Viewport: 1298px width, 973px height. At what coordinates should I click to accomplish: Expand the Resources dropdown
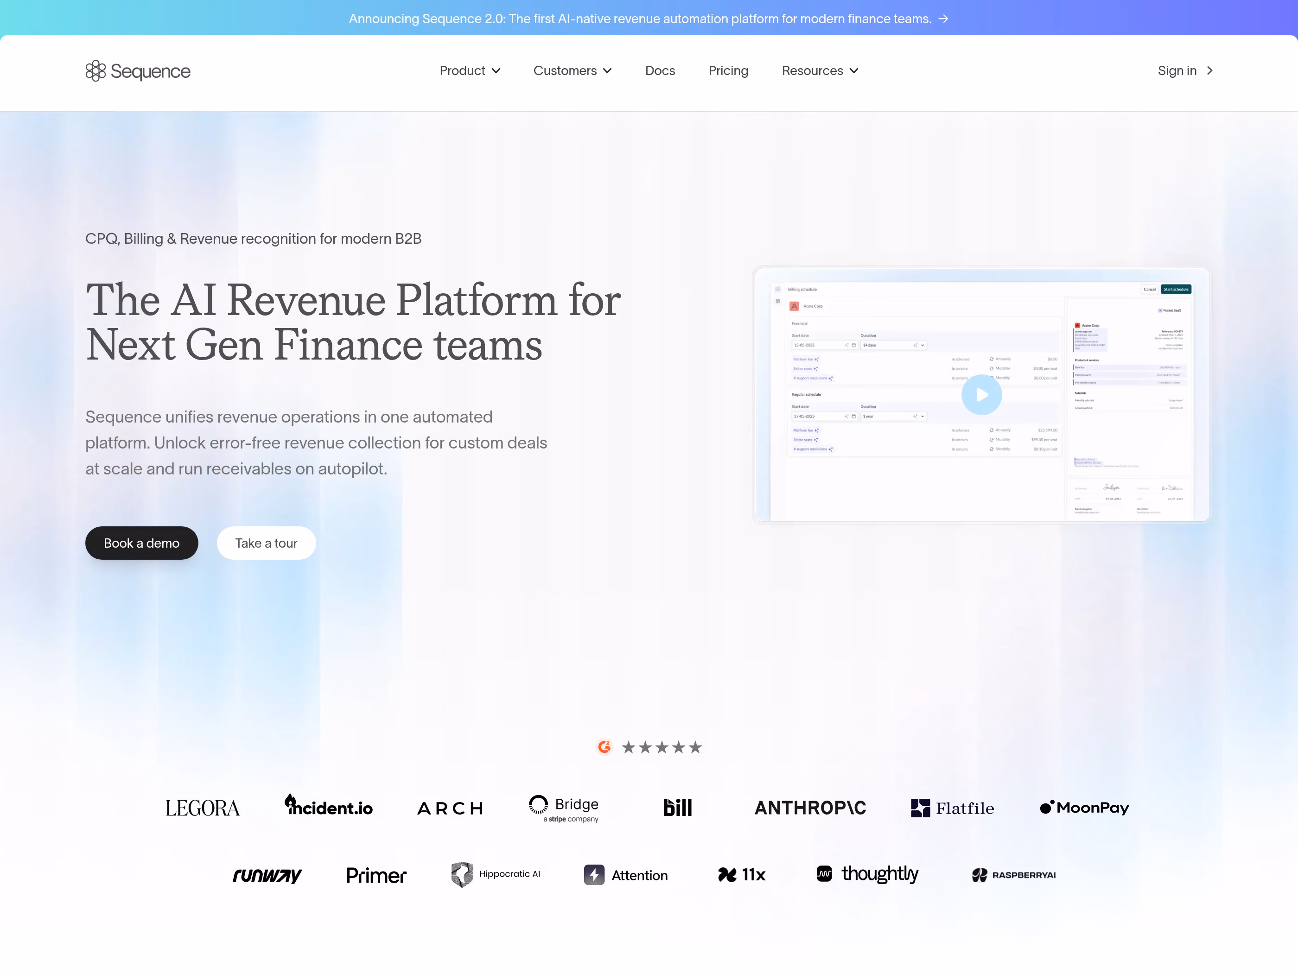pos(821,71)
